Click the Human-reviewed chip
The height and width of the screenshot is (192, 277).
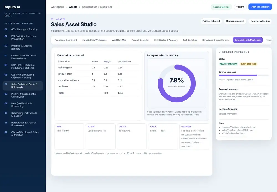235,21
